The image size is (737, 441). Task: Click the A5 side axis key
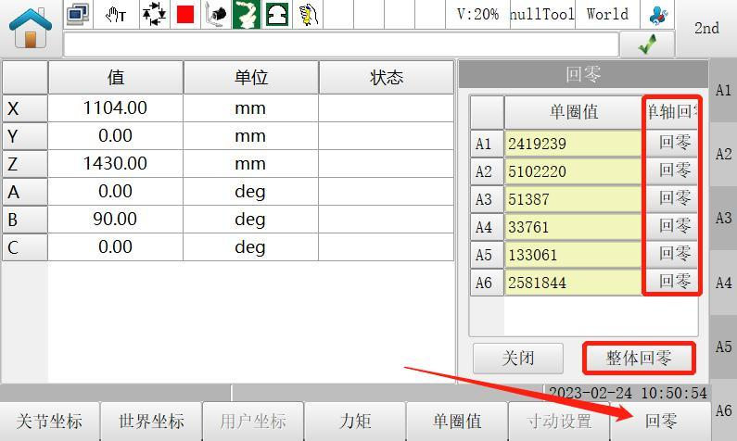(x=723, y=346)
